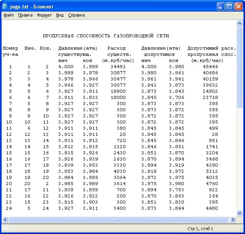Click the value 4760 in row 20

(212, 184)
